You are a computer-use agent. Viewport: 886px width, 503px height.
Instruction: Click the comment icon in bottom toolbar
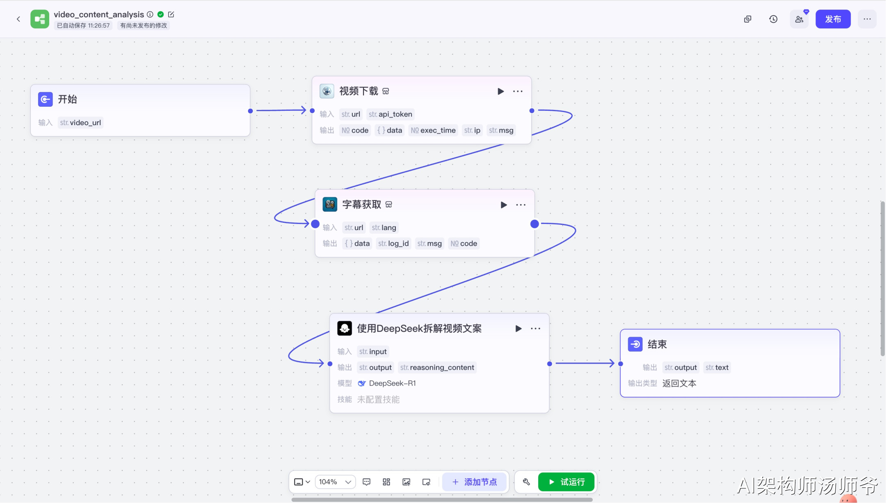click(x=366, y=482)
